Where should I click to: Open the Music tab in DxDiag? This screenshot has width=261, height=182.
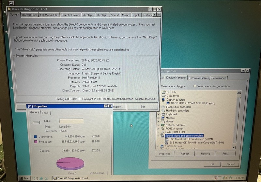pos(126,15)
